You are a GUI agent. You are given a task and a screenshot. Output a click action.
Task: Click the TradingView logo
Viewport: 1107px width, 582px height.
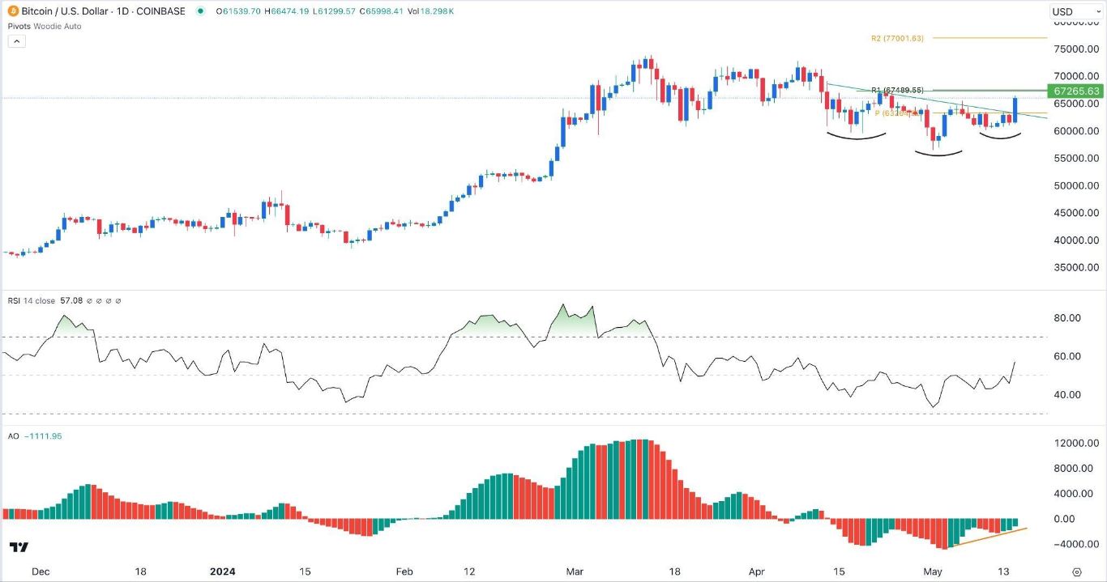(20, 548)
